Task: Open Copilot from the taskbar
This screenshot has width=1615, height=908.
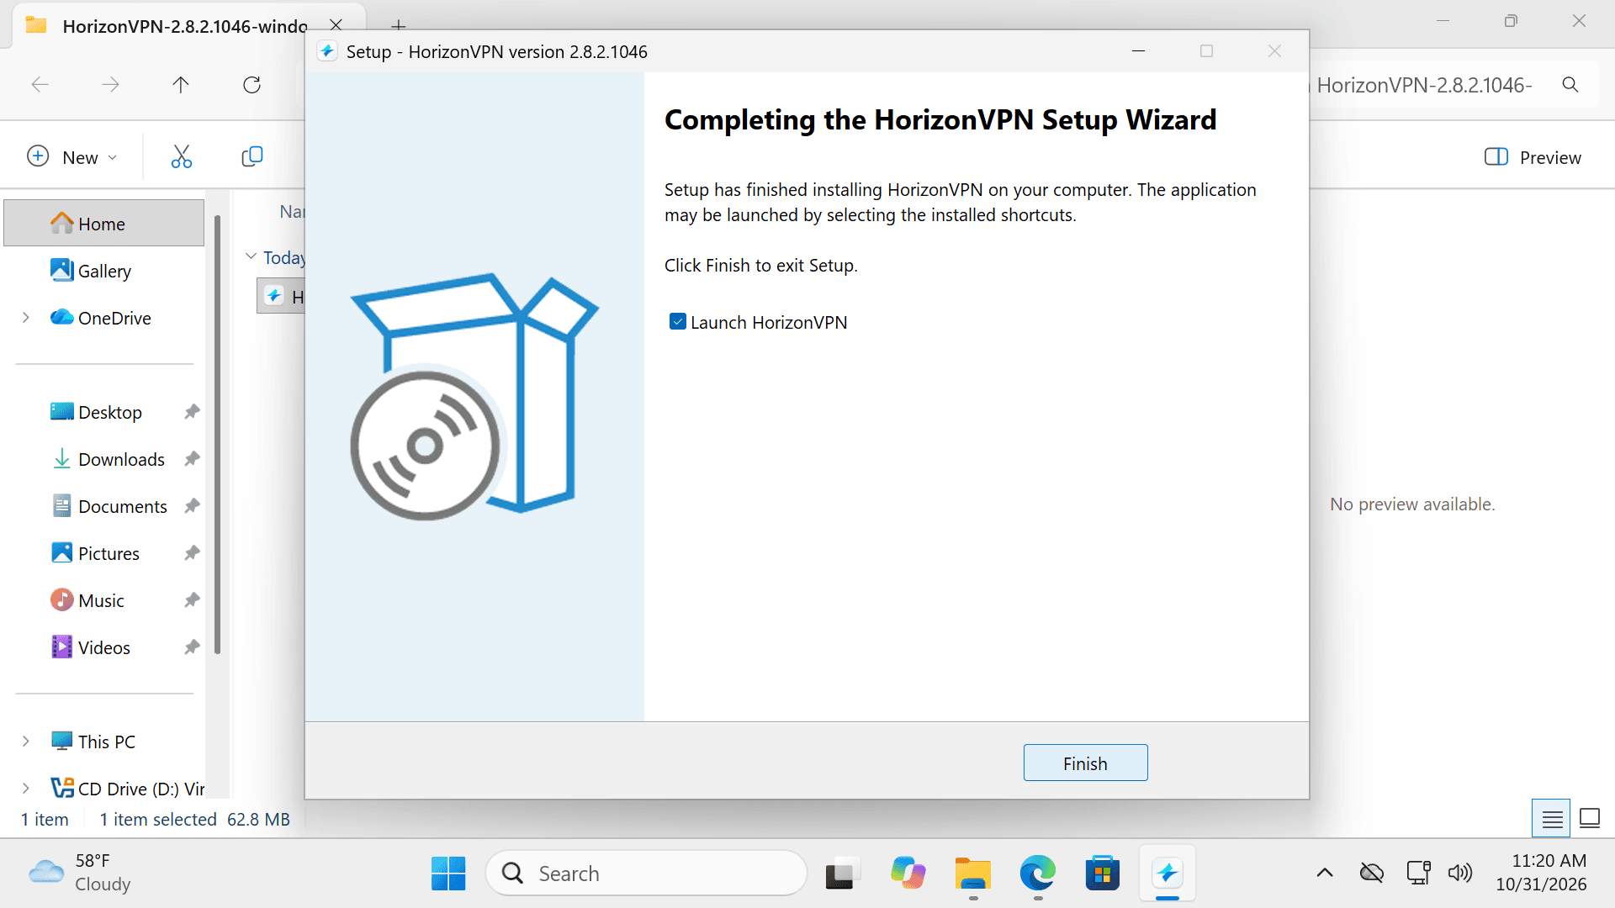Action: [x=908, y=874]
